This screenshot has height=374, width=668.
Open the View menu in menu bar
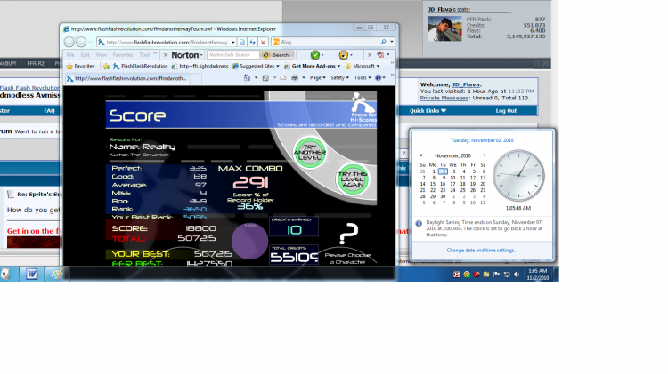[x=101, y=55]
